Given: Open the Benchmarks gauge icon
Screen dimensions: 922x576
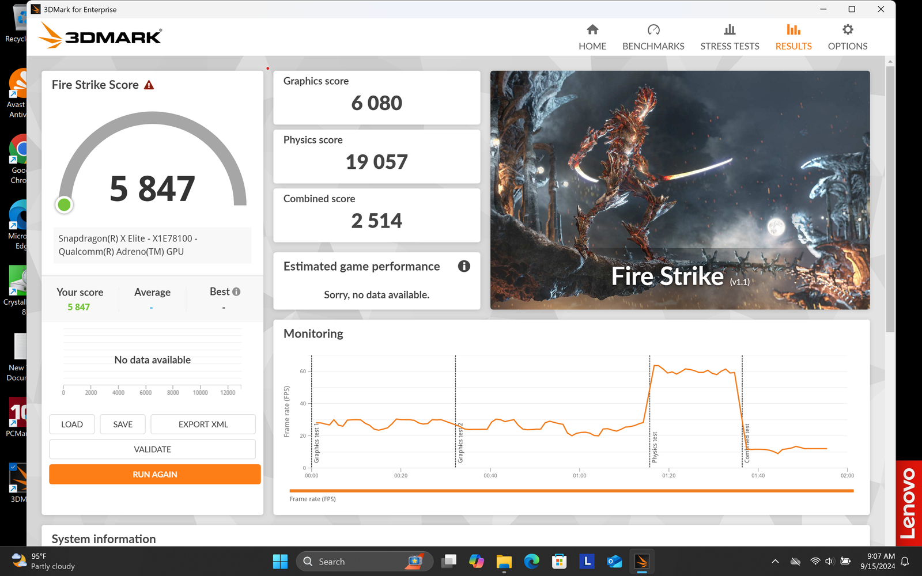Looking at the screenshot, I should tap(653, 30).
